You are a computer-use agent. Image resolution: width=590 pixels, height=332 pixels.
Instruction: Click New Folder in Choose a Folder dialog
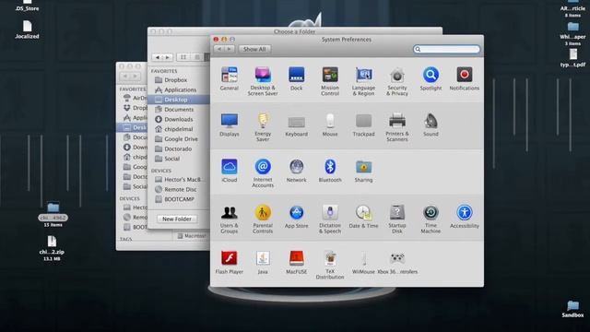coord(177,219)
